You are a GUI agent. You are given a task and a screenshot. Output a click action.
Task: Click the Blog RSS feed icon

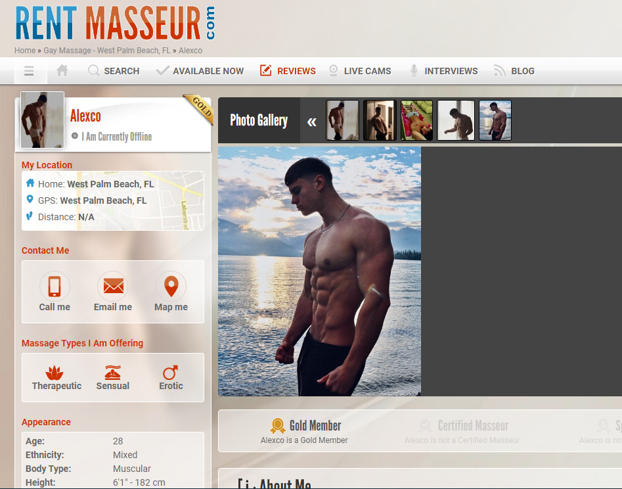[499, 70]
